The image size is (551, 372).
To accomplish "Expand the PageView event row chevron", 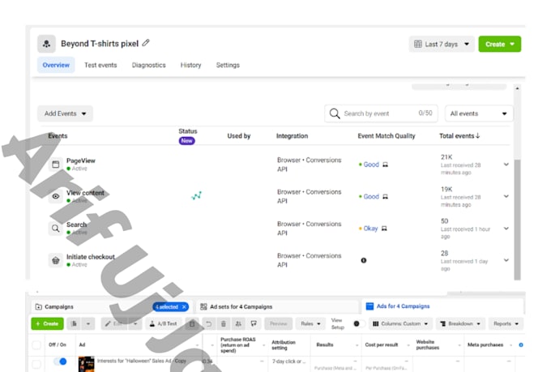I will point(506,165).
